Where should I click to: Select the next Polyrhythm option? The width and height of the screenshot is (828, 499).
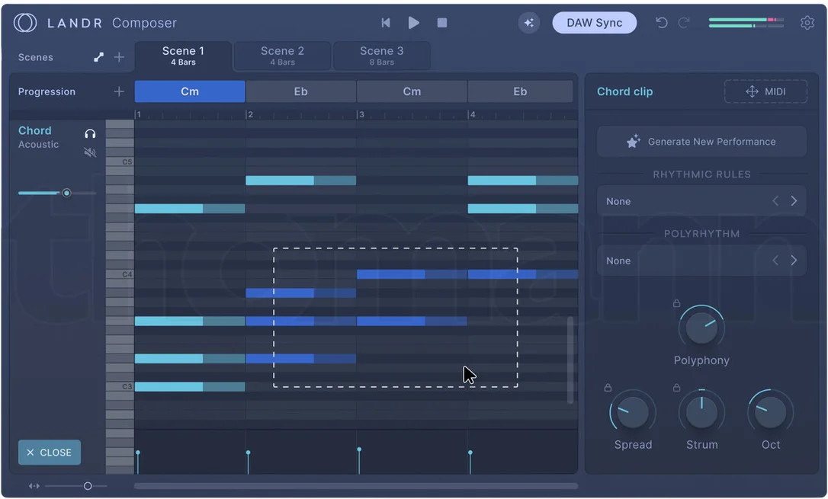point(794,260)
